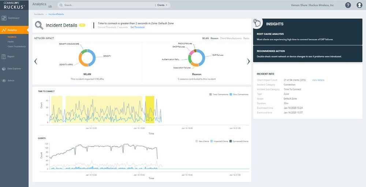Open the Clients search filter dropdown

162,5
